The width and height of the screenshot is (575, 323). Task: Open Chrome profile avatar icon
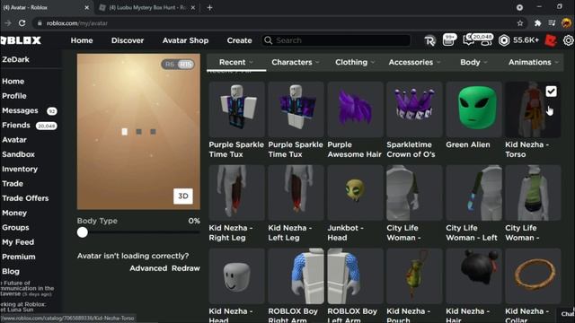click(566, 23)
